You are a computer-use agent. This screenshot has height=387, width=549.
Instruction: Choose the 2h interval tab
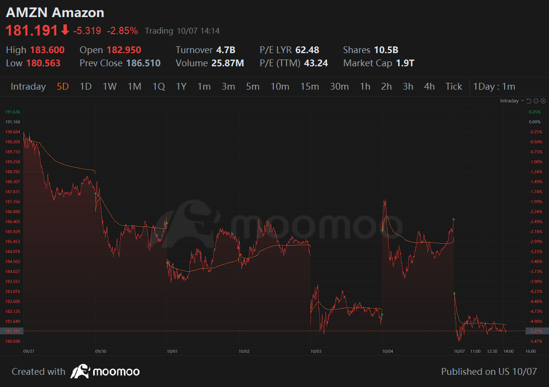click(x=386, y=86)
